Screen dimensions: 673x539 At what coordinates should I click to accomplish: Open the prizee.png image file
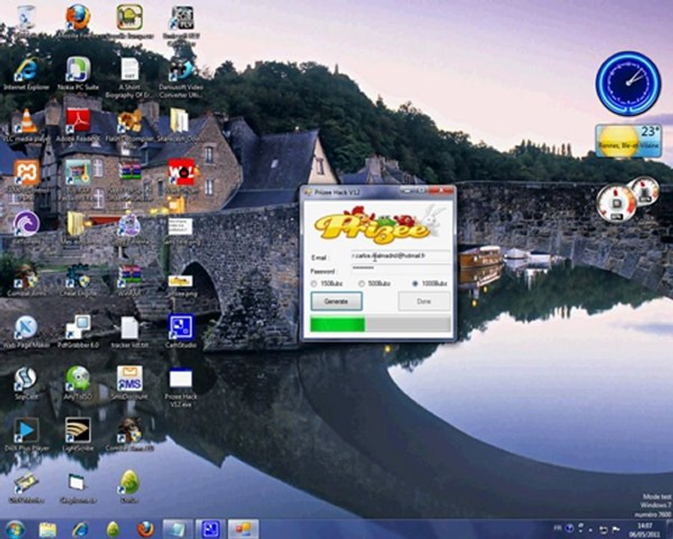coord(181,286)
